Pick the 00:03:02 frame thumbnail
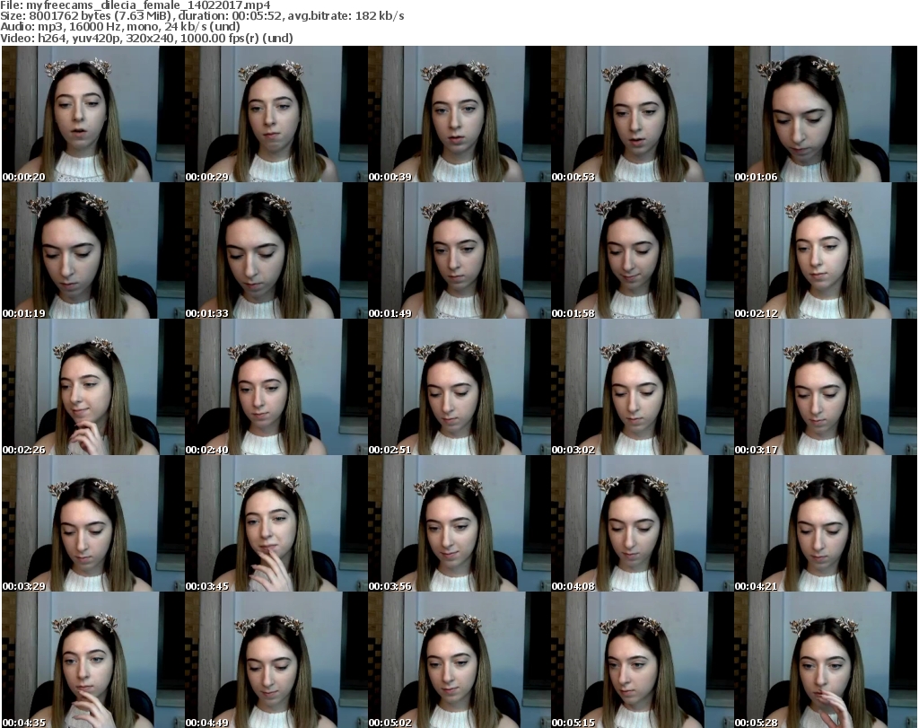 pos(642,388)
